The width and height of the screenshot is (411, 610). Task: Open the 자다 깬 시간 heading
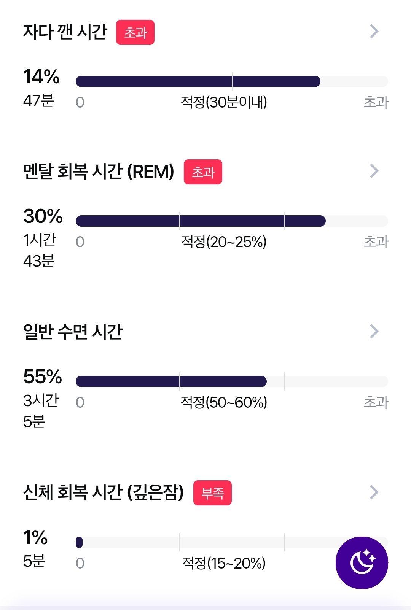tap(65, 32)
